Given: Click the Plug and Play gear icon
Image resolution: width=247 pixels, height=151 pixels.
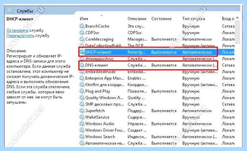Looking at the screenshot, I should [x=82, y=91].
